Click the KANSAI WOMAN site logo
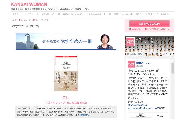The image size is (176, 119). point(29,4)
